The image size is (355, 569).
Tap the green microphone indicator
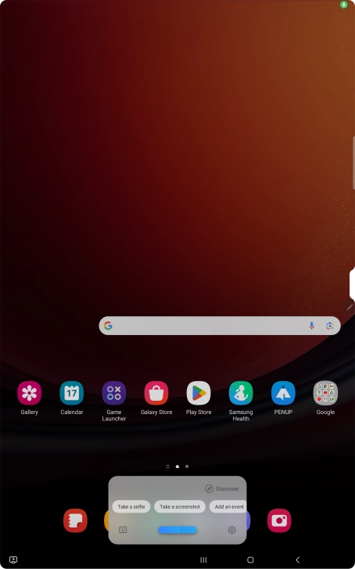pos(343,5)
